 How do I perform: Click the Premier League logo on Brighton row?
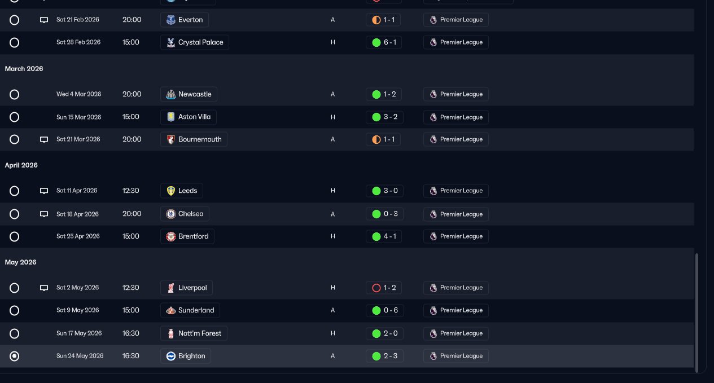click(x=433, y=356)
